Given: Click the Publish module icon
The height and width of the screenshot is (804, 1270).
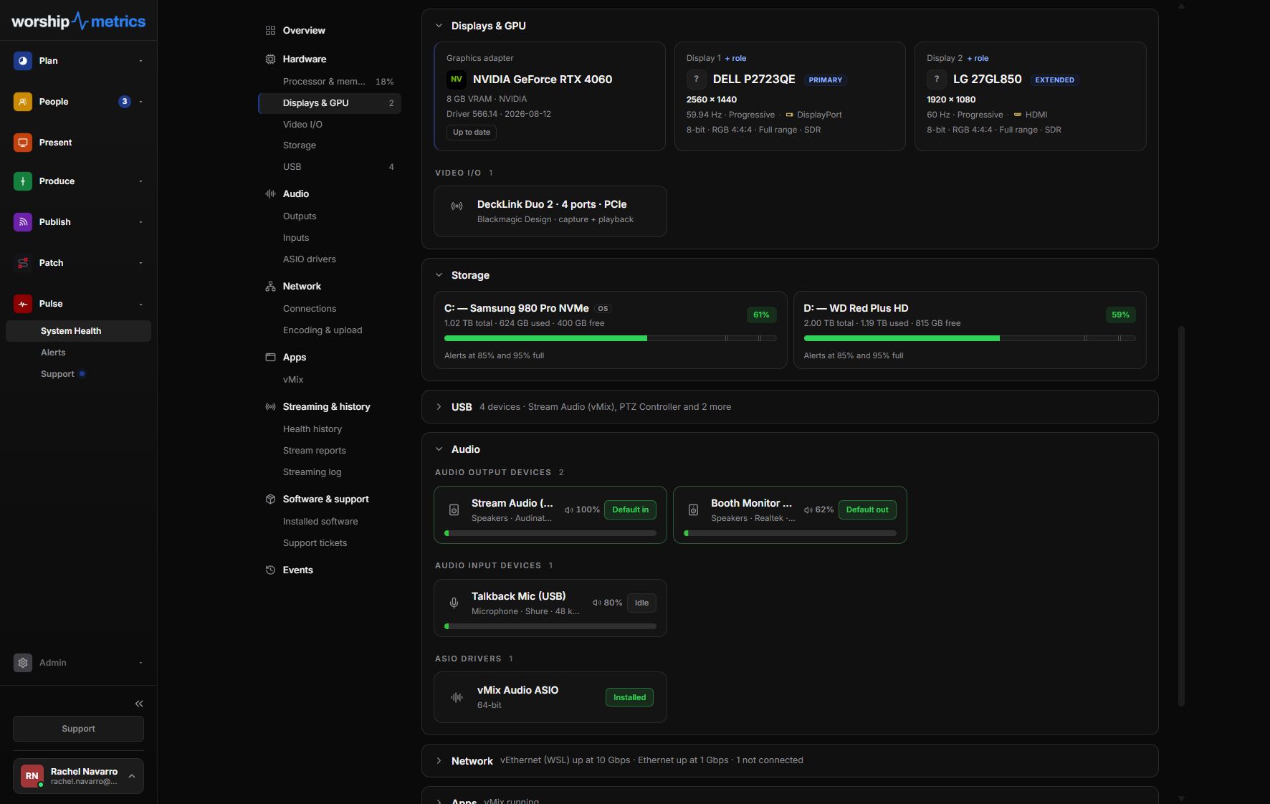Looking at the screenshot, I should coord(23,222).
